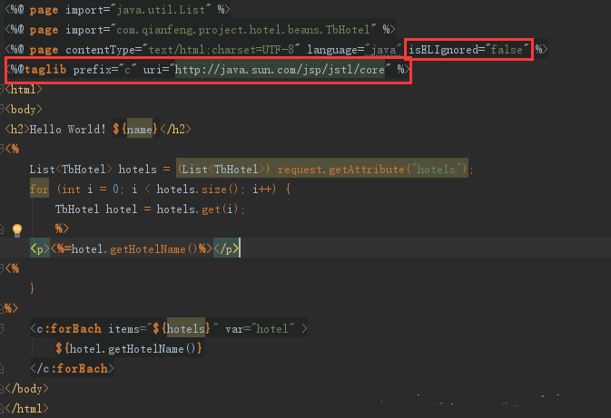Collapse the html tag fold marker
The width and height of the screenshot is (611, 418).
[2, 90]
